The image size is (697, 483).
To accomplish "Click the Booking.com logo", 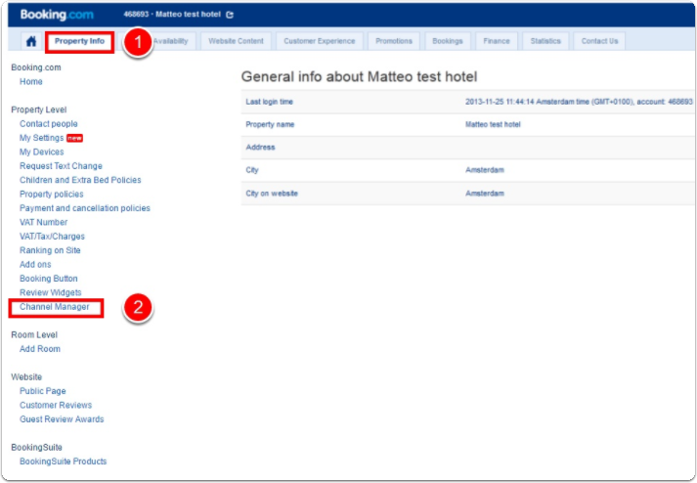I will click(x=57, y=15).
